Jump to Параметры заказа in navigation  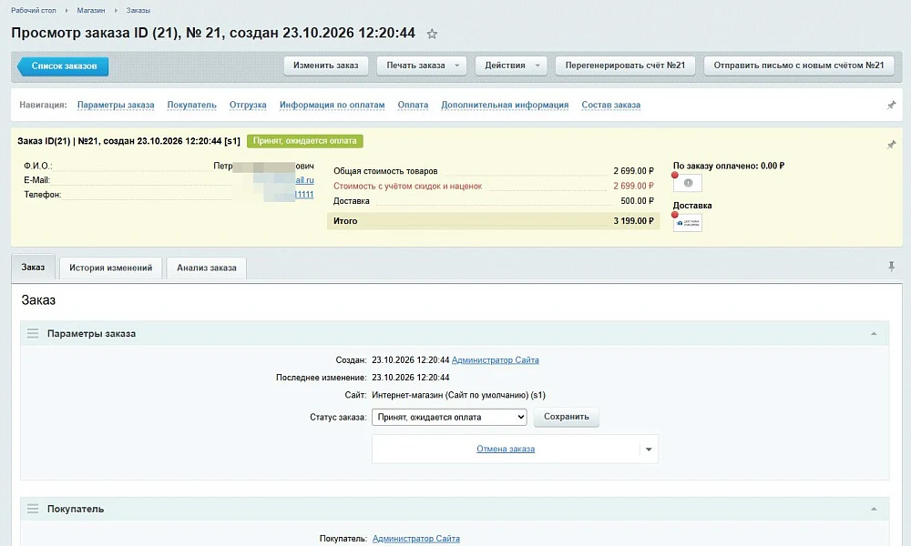[116, 105]
